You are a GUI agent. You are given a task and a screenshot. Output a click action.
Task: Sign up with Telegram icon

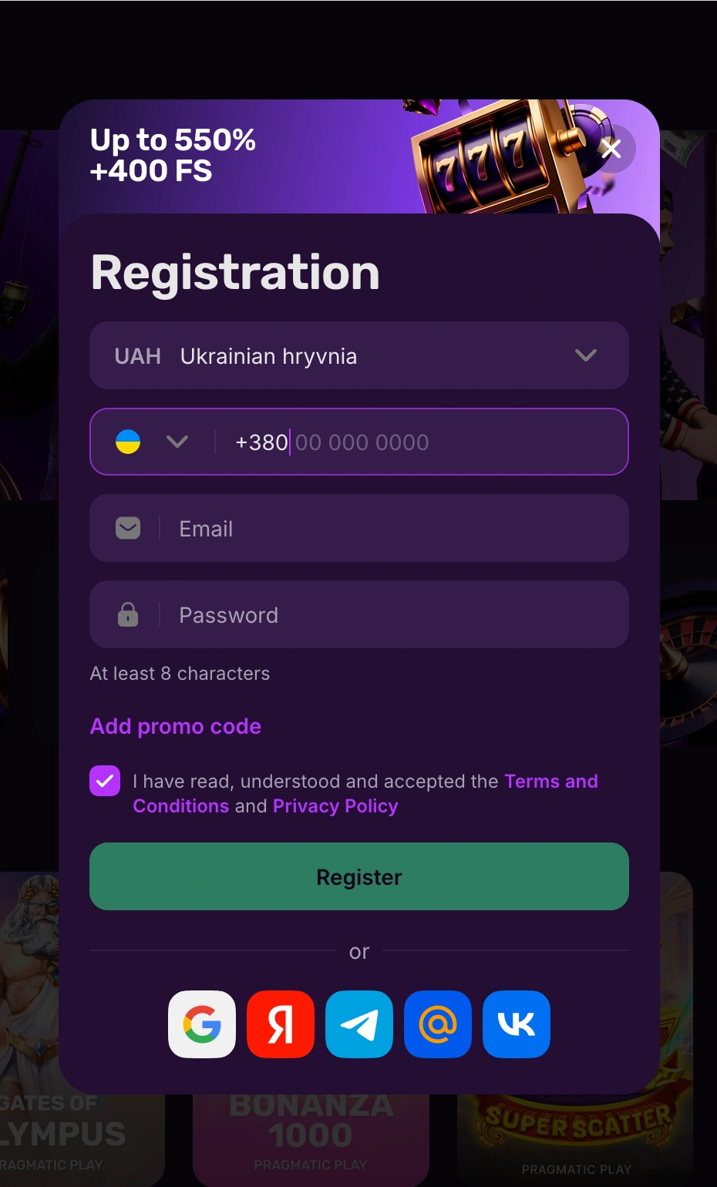359,1024
